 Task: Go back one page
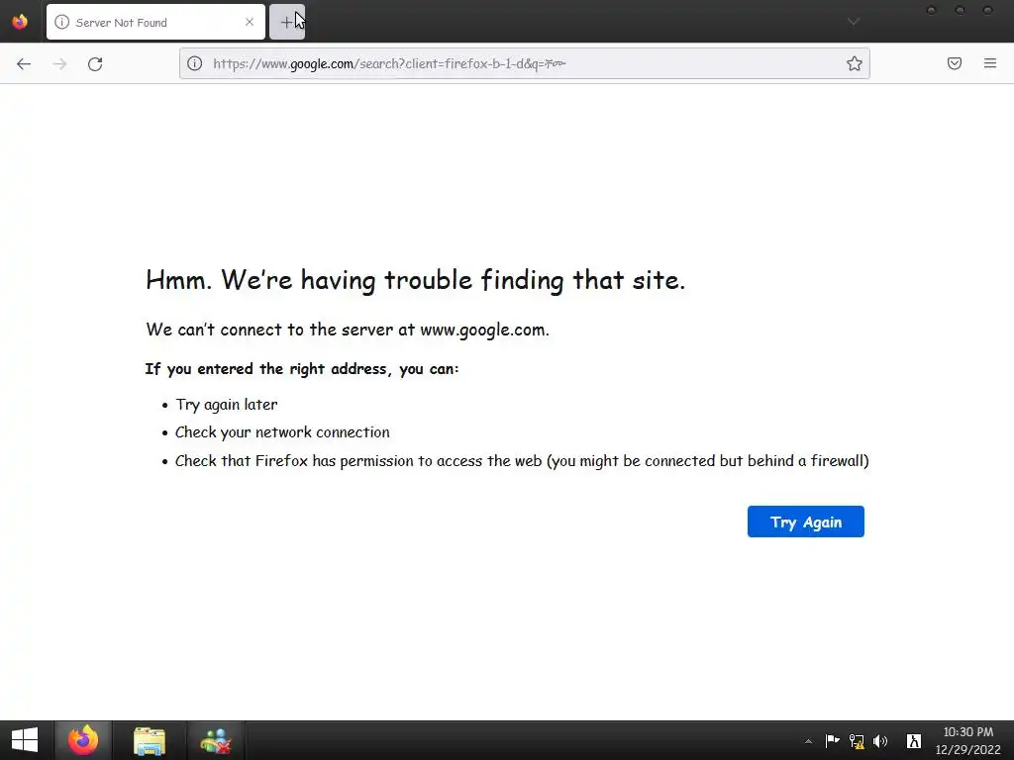coord(24,63)
